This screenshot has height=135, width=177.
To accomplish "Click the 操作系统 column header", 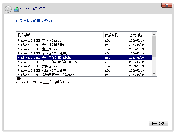I will point(60,35).
